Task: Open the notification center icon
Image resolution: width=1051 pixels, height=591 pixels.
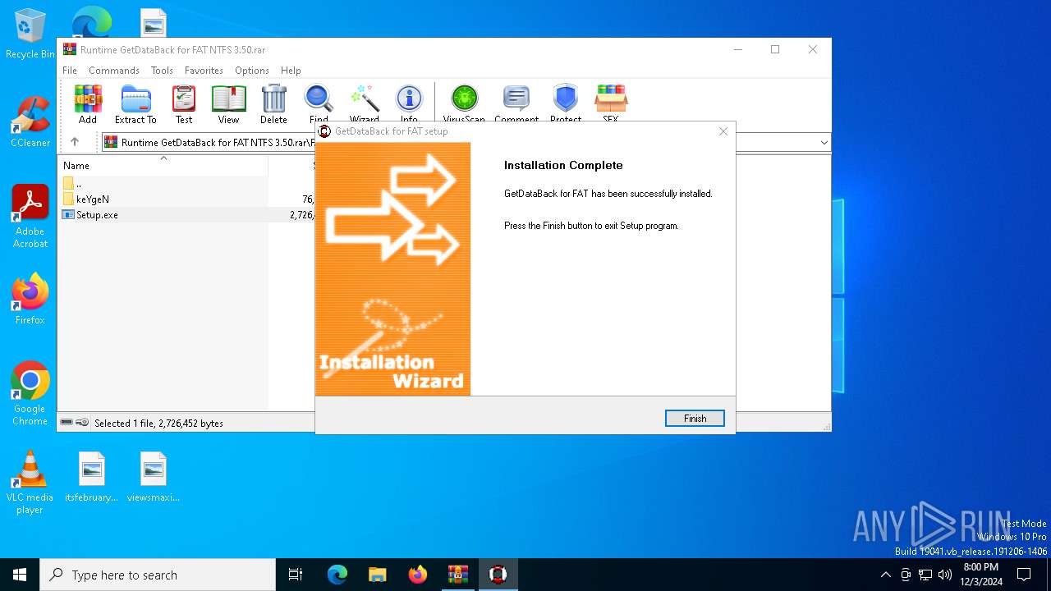Action: coord(1024,575)
